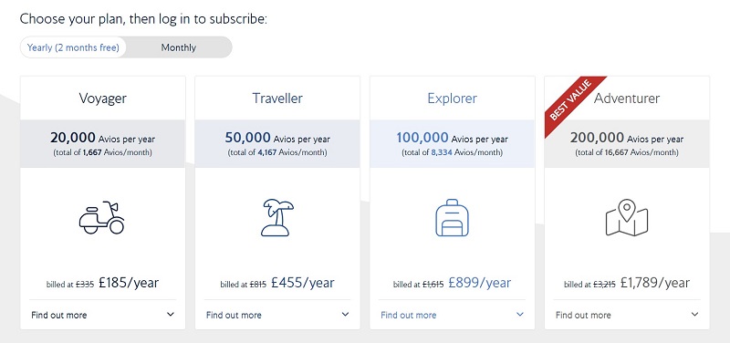Screen dimensions: 730x343
Task: Switch billing to Monthly
Action: coord(179,47)
